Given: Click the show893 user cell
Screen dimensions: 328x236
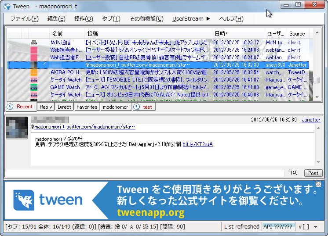Looking at the screenshot, I should (275, 65).
